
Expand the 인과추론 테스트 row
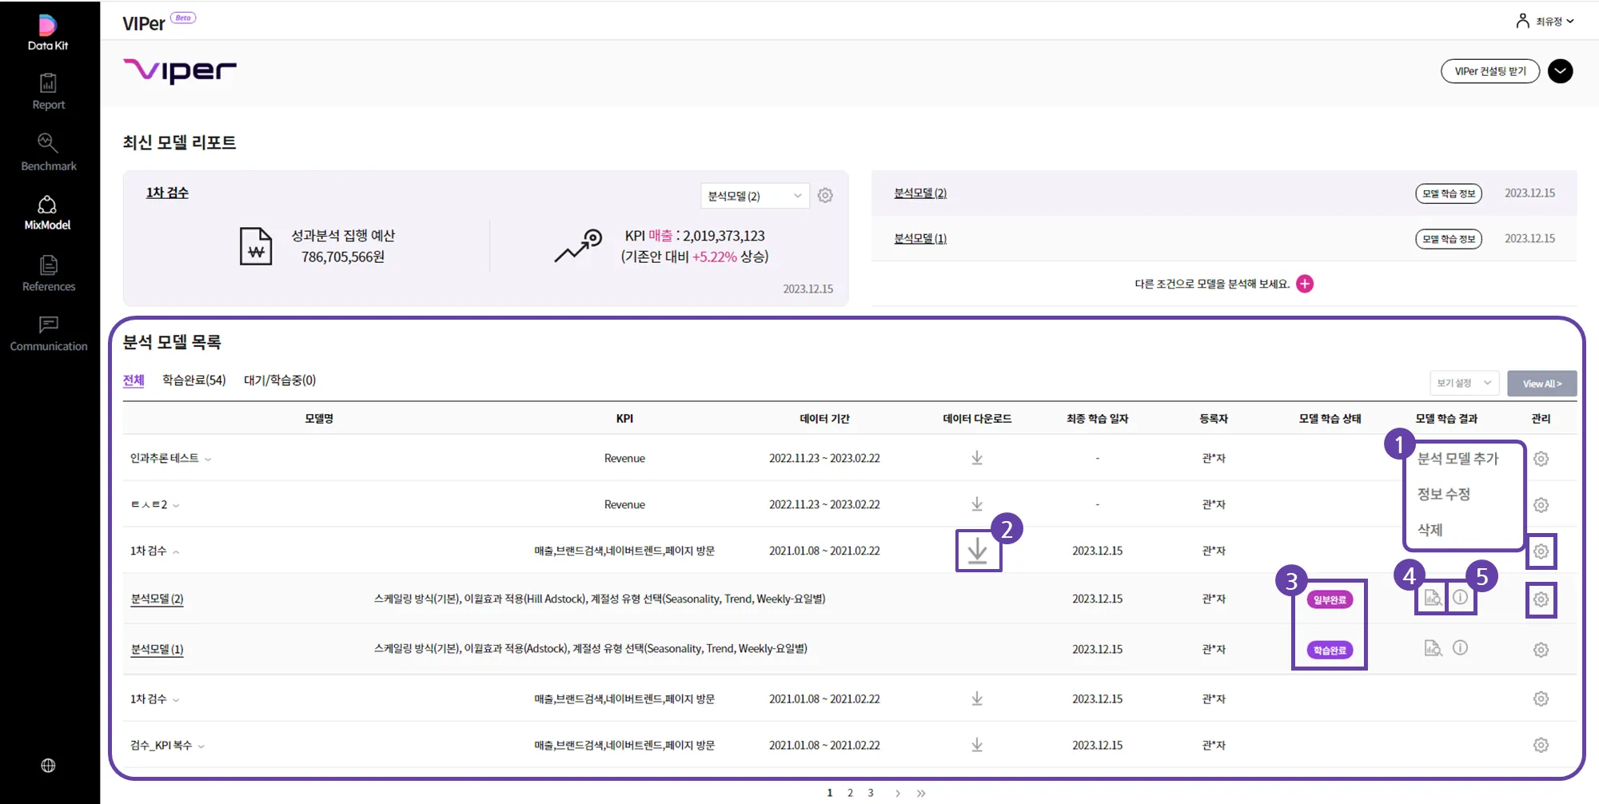(208, 460)
